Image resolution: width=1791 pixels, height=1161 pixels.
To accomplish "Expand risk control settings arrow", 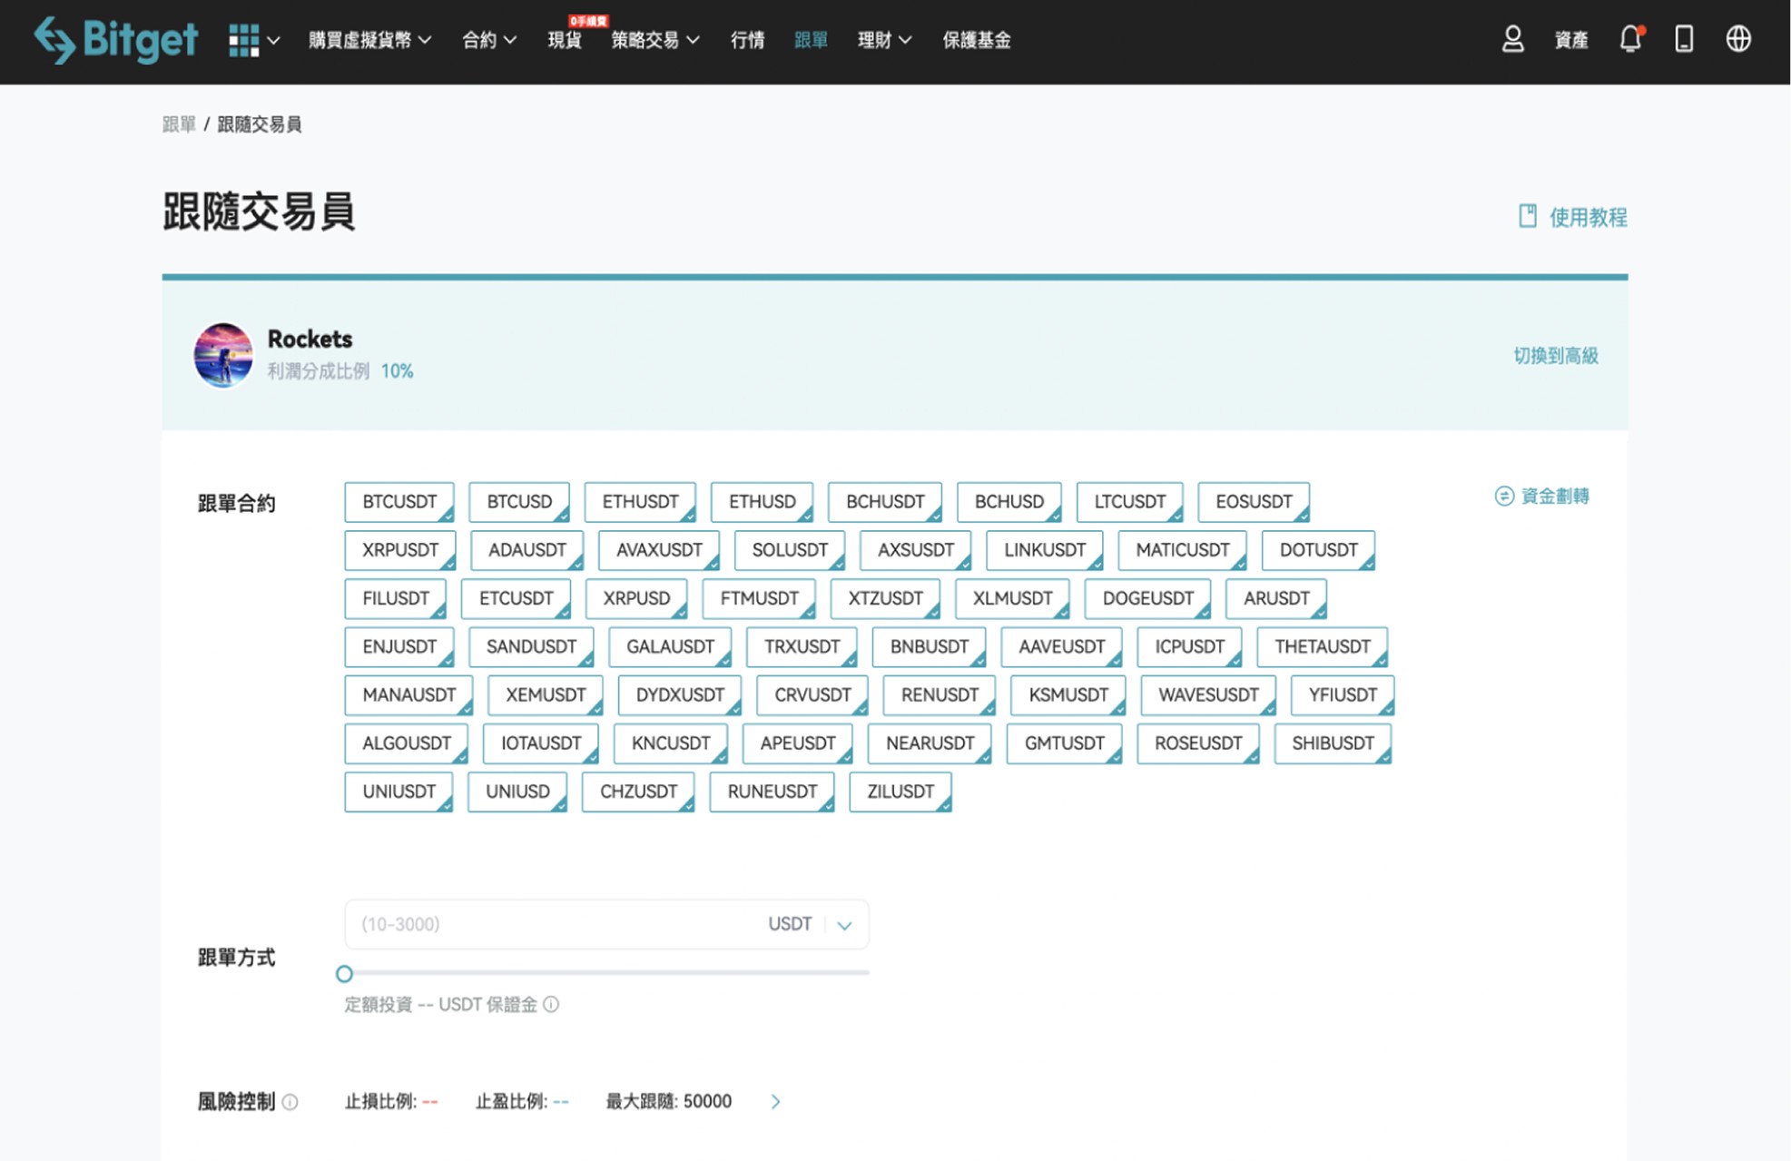I will tap(775, 1102).
